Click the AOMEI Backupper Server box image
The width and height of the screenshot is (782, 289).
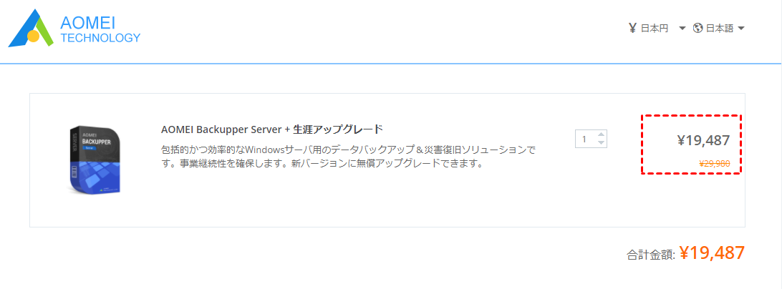[95, 160]
